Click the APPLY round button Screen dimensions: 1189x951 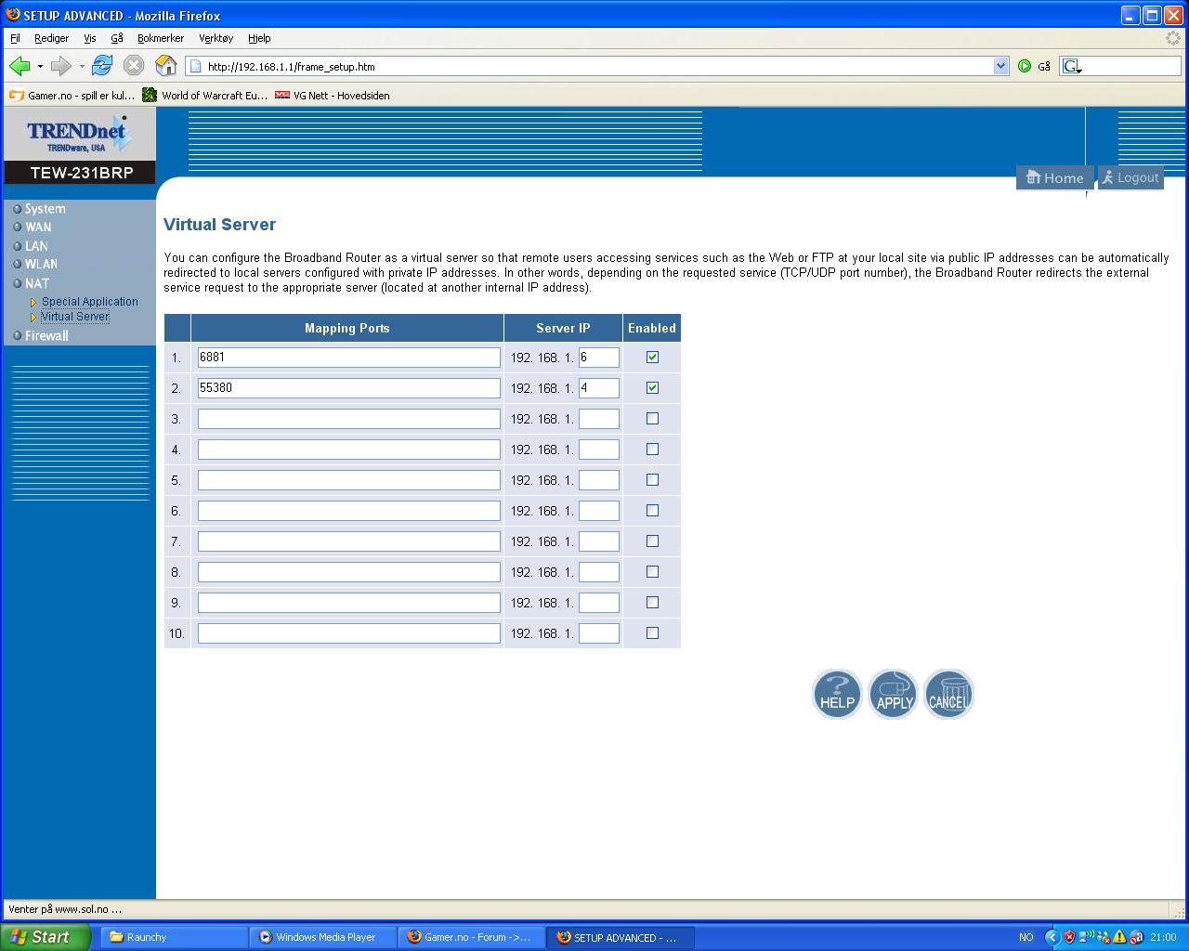[894, 694]
